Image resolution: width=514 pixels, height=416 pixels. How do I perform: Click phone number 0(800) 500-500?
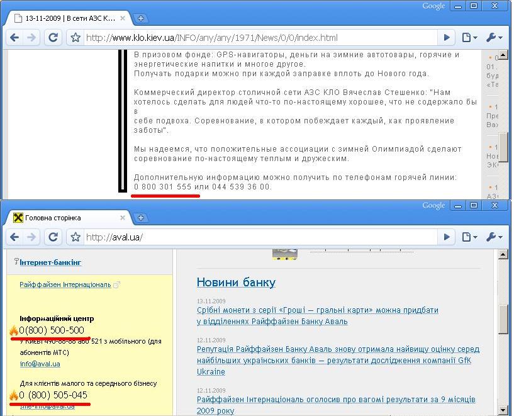tap(52, 330)
